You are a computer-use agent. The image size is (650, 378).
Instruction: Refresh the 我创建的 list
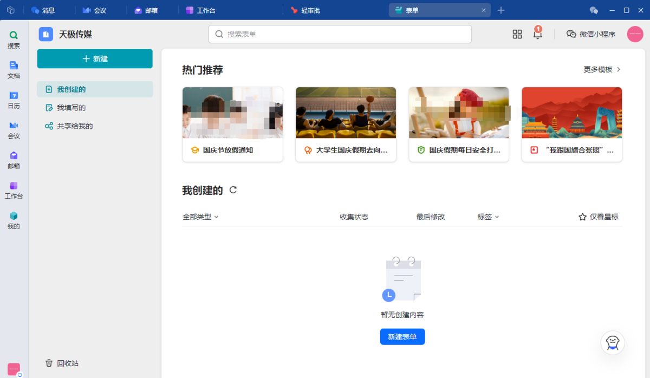pos(233,190)
